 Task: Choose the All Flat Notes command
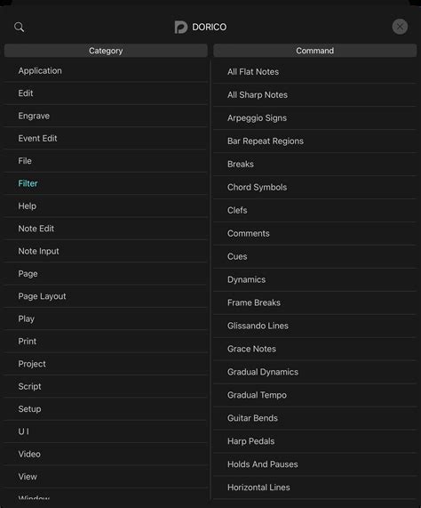click(x=315, y=71)
